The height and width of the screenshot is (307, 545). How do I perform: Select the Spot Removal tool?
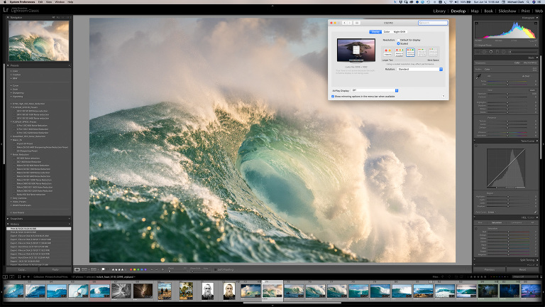(484, 52)
